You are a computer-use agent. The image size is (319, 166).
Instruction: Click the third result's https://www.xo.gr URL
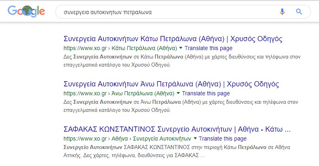tap(85, 139)
